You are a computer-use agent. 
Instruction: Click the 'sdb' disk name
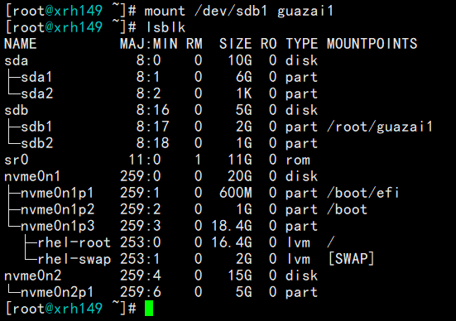coord(17,110)
